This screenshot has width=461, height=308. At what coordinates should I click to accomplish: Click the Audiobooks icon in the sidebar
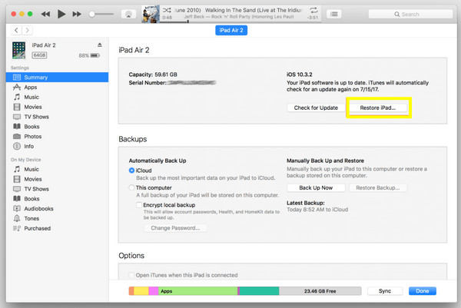coord(17,209)
